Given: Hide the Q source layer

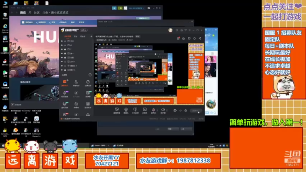Looking at the screenshot, I should 62,45.
